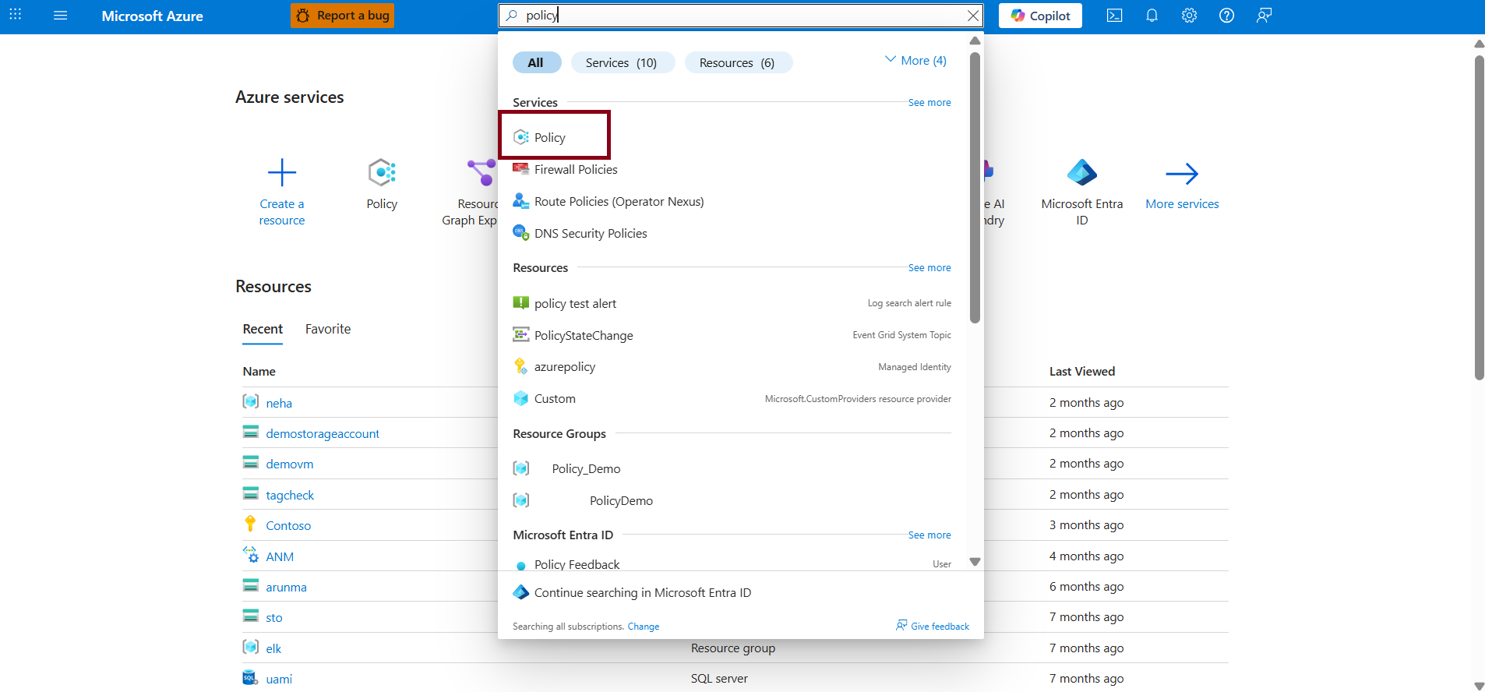Open the neha resource link
This screenshot has width=1485, height=692.
click(x=279, y=403)
